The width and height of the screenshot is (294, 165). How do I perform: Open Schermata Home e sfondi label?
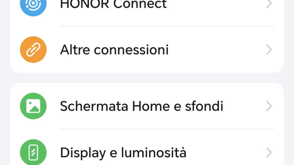coord(141,106)
